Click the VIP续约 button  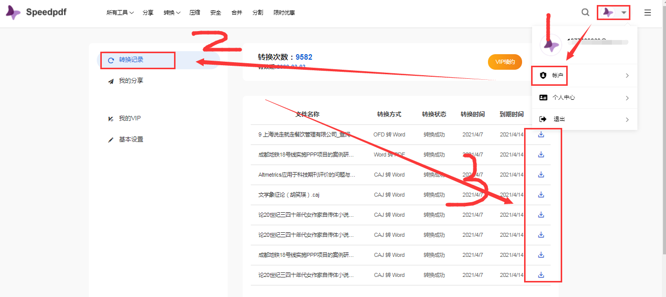tap(505, 62)
